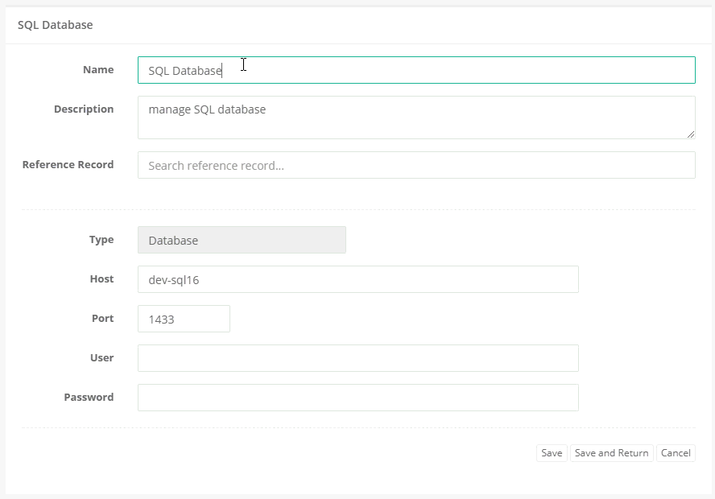Click the Description field label

84,109
